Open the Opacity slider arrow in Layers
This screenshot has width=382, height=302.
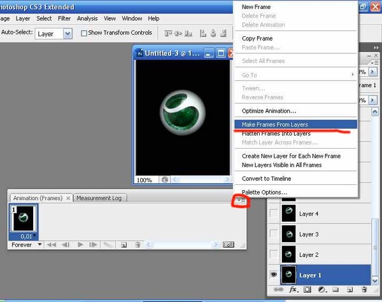coord(372,72)
